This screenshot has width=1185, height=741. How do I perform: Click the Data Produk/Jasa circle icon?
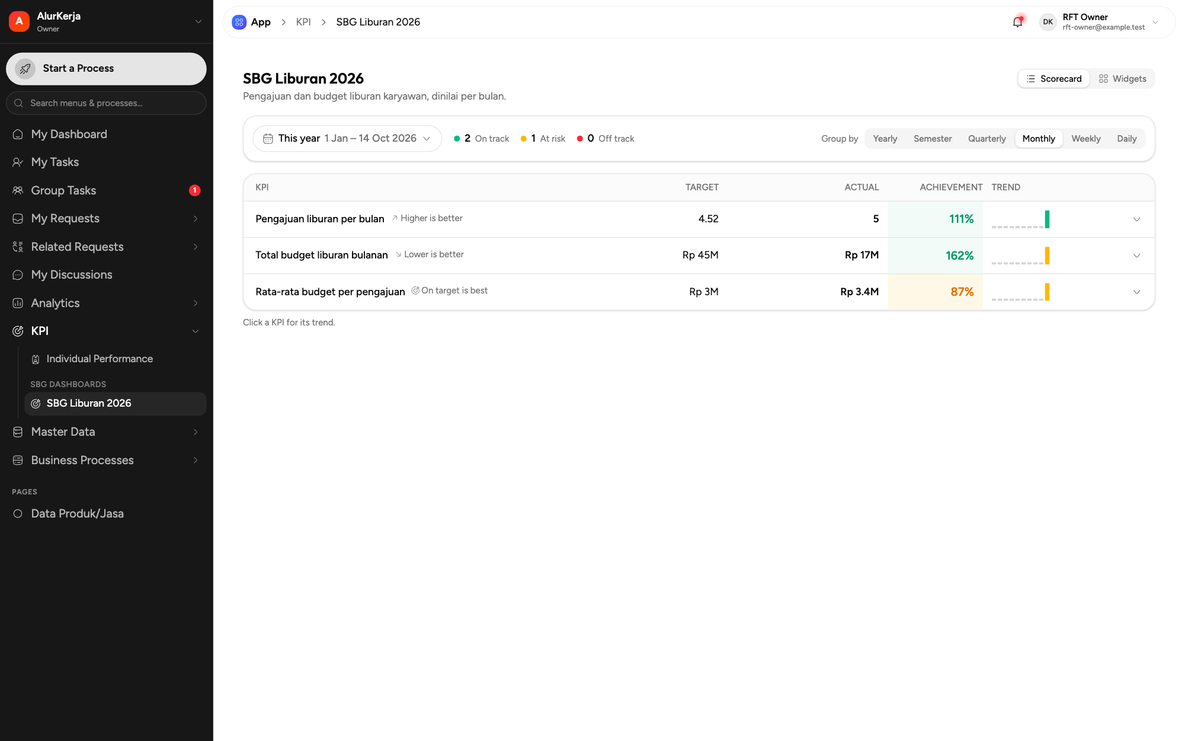point(18,514)
